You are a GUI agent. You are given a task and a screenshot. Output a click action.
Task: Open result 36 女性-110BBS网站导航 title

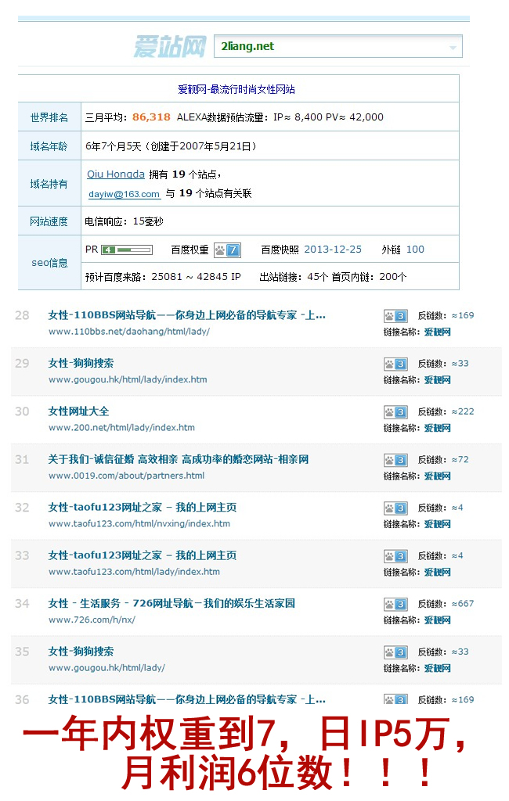click(x=186, y=699)
